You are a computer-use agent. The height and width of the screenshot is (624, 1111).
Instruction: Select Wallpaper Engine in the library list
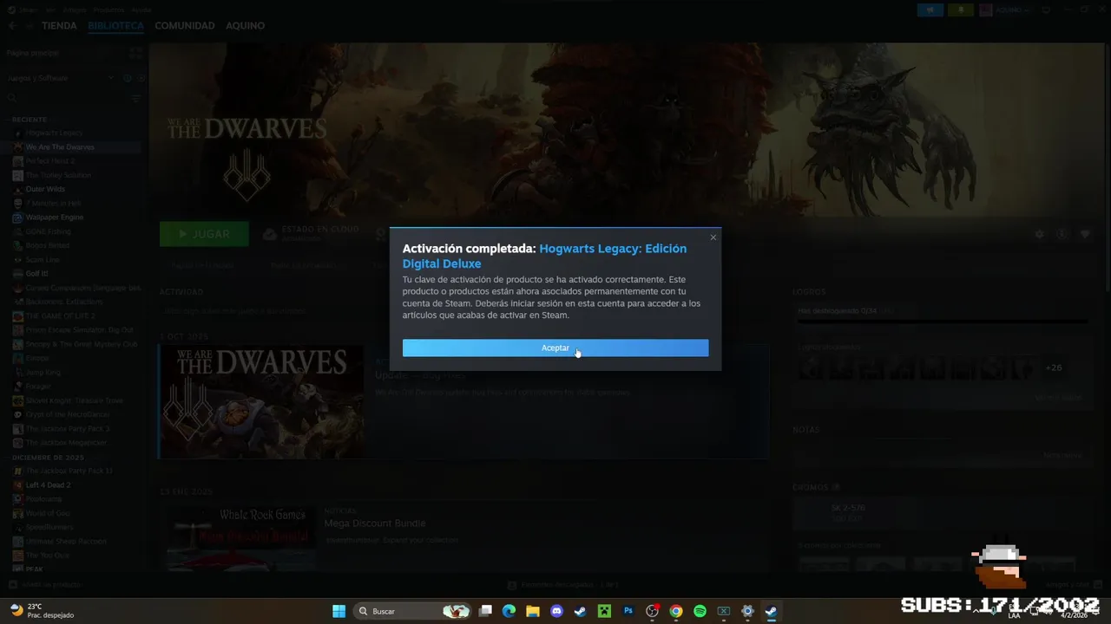(54, 218)
